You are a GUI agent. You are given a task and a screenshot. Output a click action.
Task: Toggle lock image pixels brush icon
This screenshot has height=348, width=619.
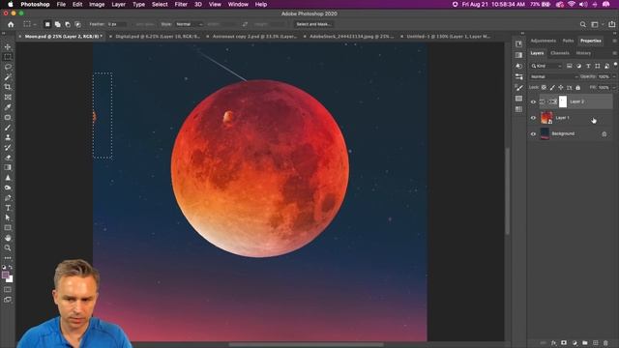point(552,87)
